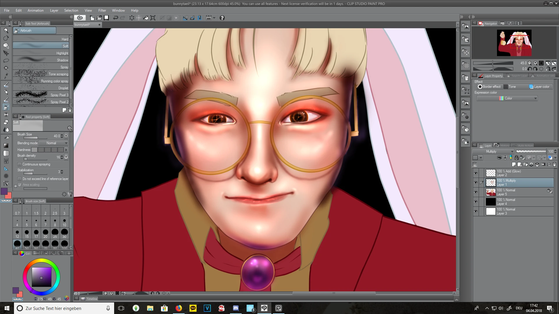Click the purple foreground color swatch
559x314 pixels.
pyautogui.click(x=4, y=191)
